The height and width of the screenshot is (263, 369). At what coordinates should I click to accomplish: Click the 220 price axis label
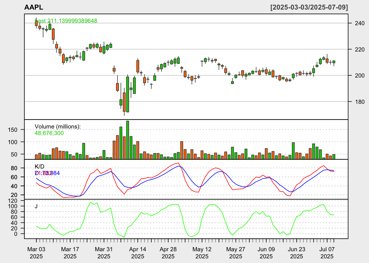360,50
